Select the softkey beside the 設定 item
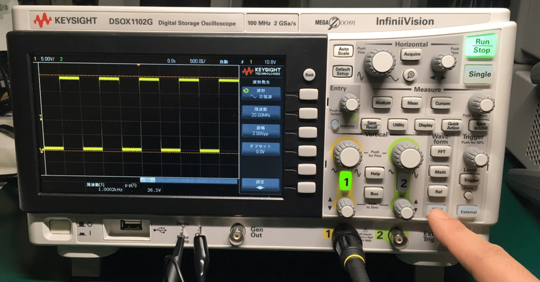This screenshot has height=282, width=540. (306, 187)
